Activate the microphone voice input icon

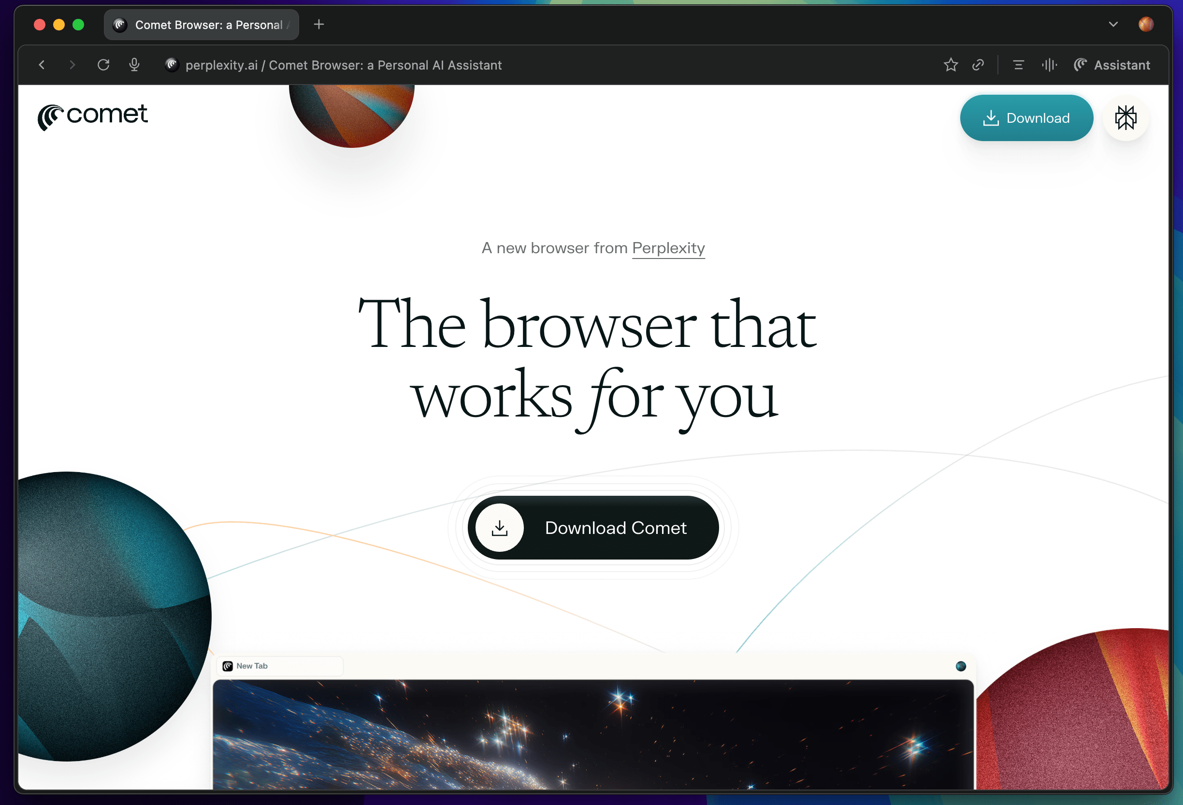(134, 65)
